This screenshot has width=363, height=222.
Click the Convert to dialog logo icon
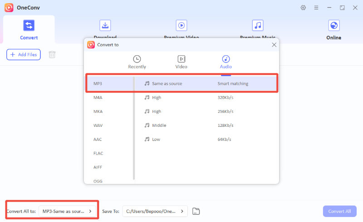(91, 45)
